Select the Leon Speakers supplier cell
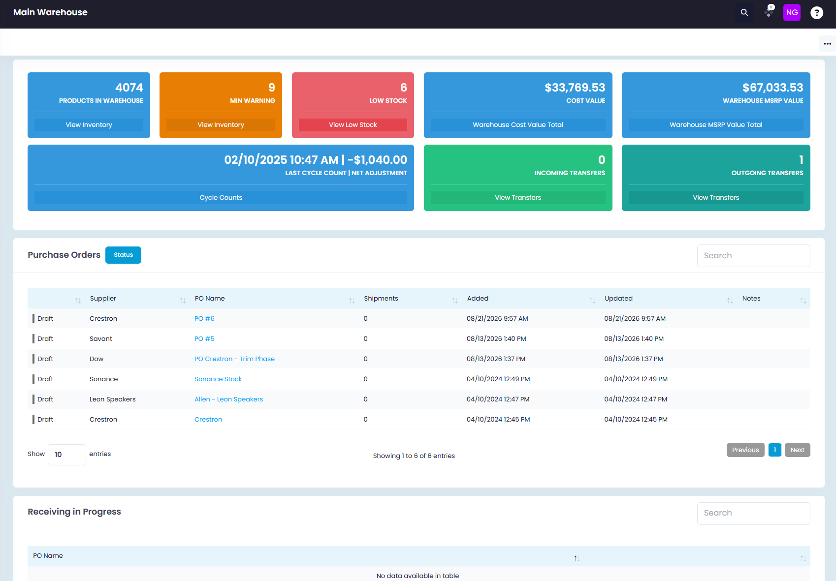 click(x=112, y=399)
